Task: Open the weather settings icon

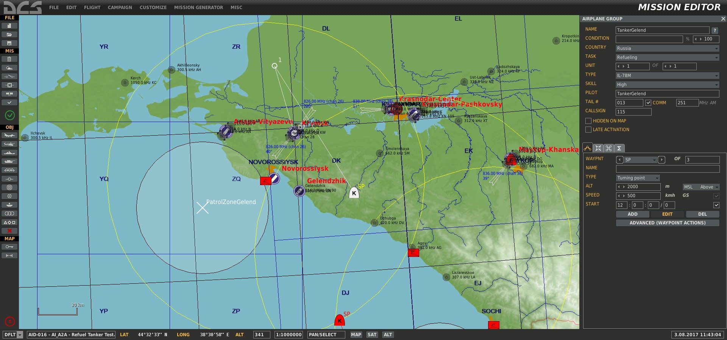Action: pyautogui.click(x=9, y=68)
